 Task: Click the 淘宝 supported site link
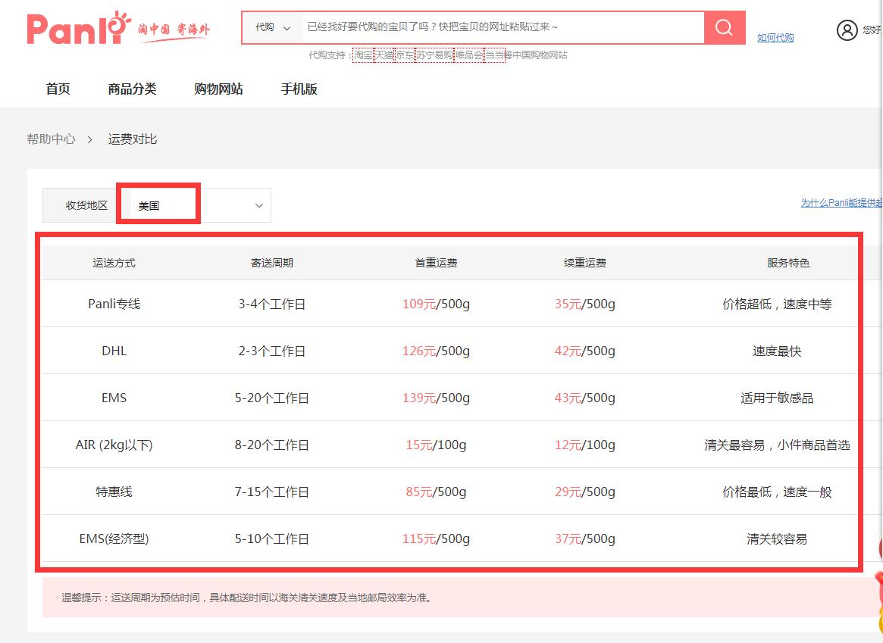[362, 55]
